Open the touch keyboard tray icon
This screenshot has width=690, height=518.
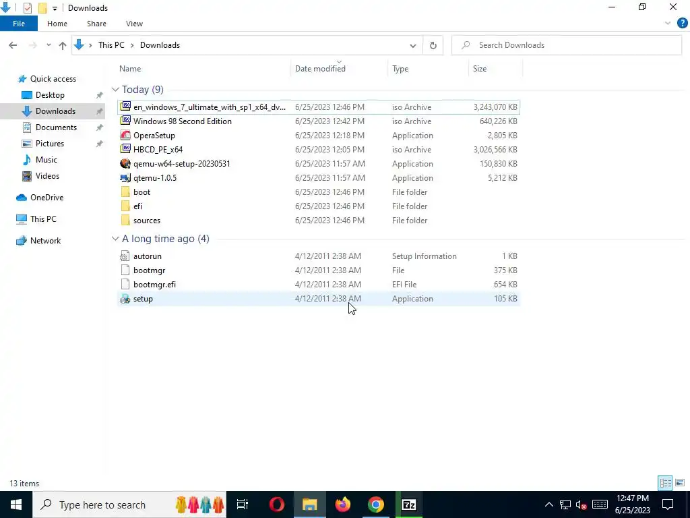[600, 505]
